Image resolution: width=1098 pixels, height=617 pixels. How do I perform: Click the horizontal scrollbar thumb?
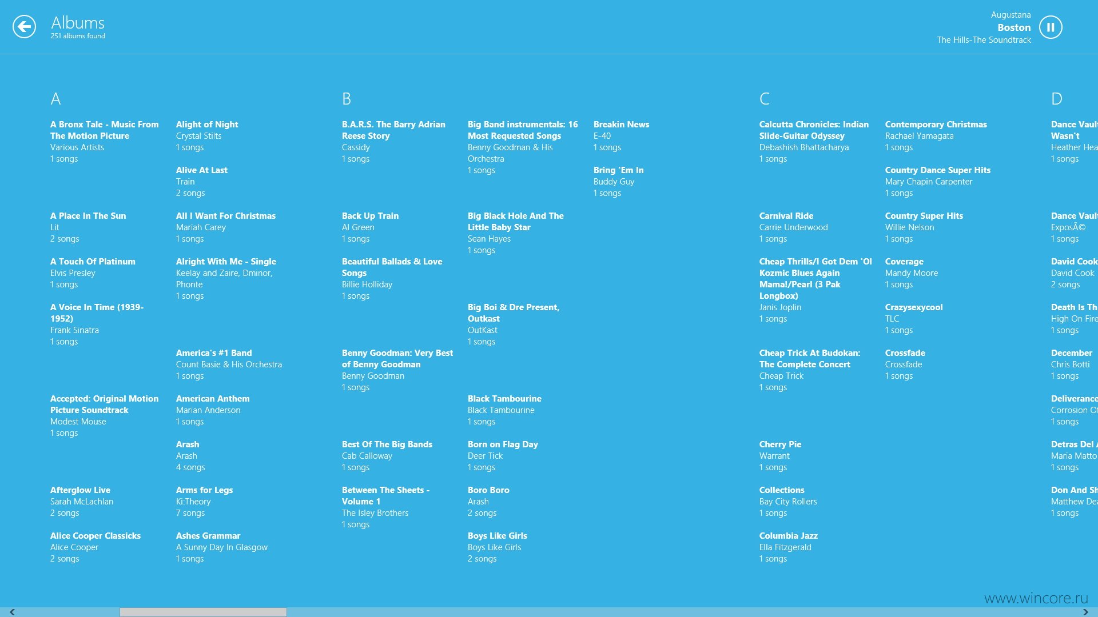(x=203, y=612)
